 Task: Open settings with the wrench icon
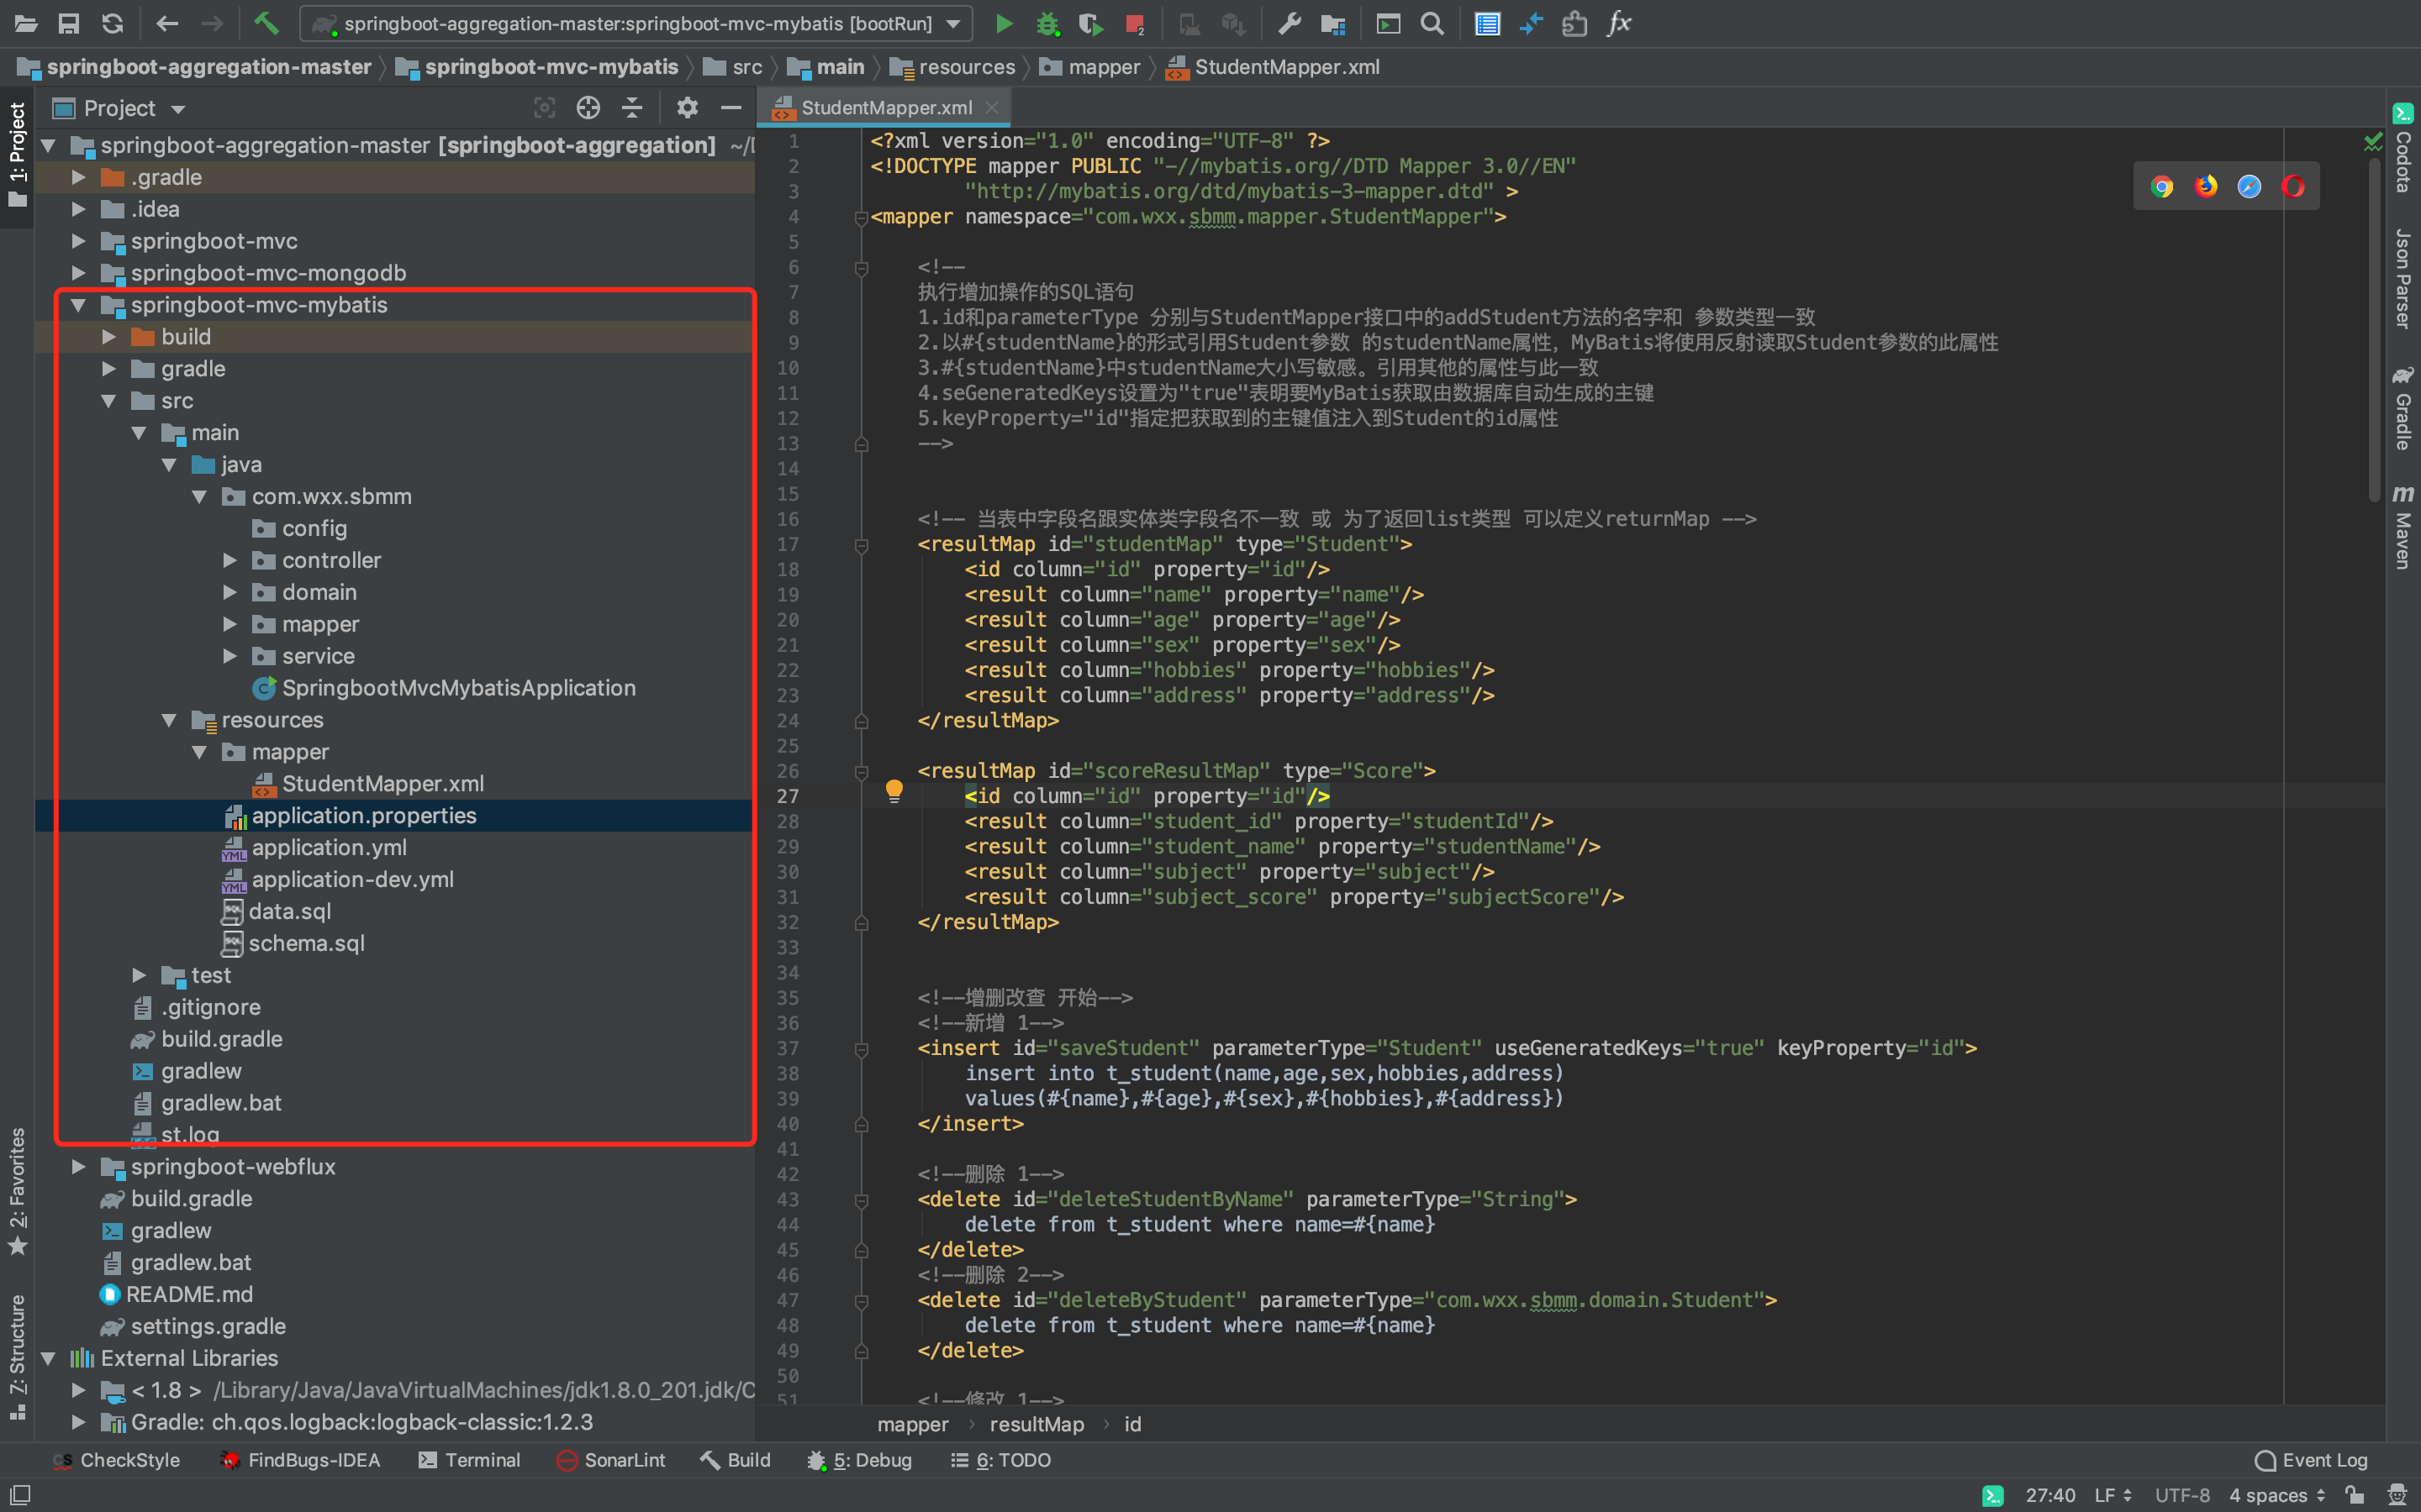point(1290,23)
